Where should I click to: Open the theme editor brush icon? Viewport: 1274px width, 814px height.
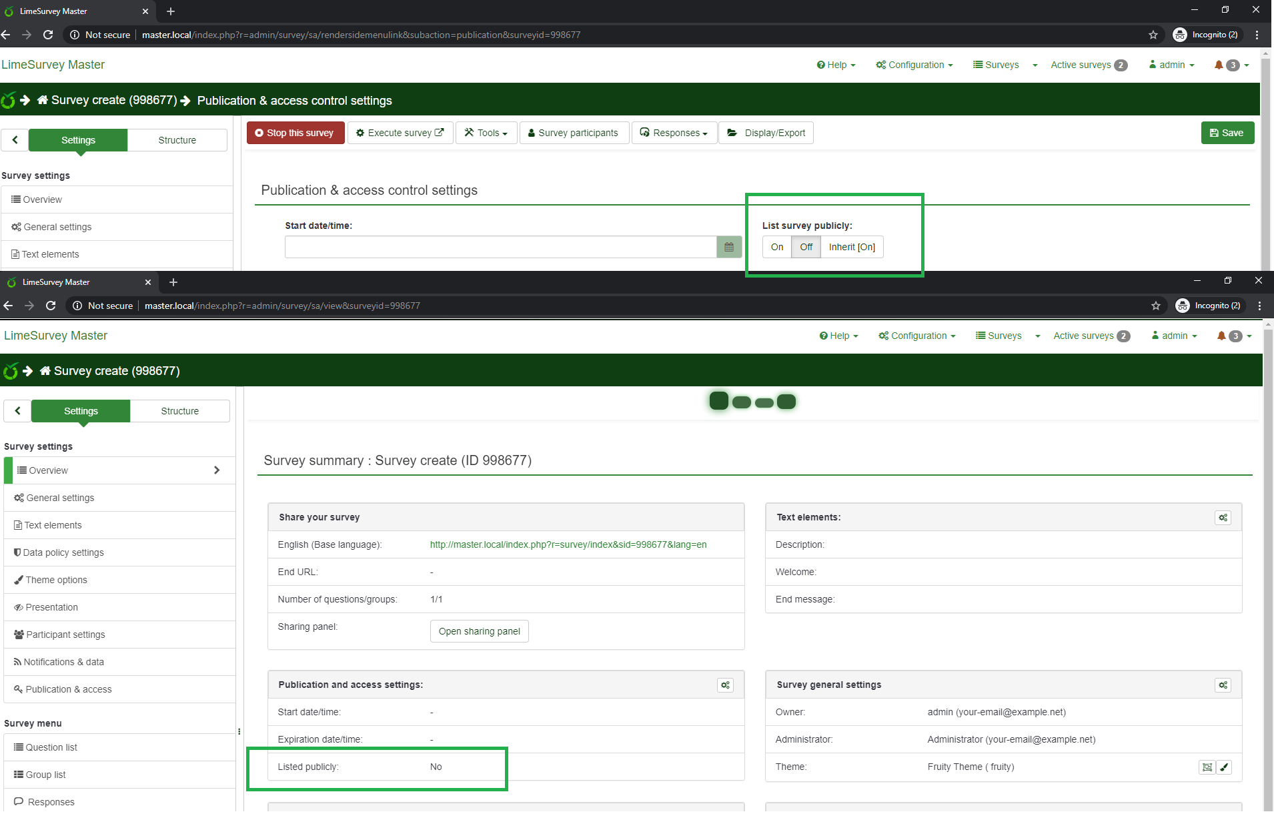tap(1224, 767)
